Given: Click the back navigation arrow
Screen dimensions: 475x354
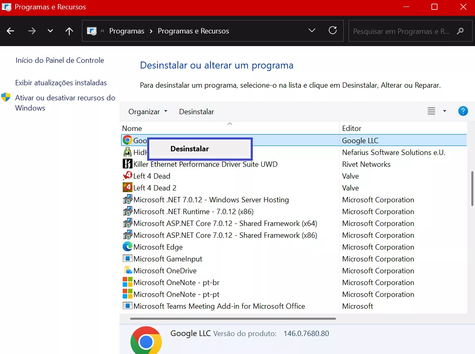Looking at the screenshot, I should (x=10, y=31).
